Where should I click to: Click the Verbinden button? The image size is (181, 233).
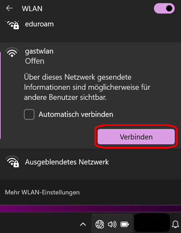coord(136,137)
